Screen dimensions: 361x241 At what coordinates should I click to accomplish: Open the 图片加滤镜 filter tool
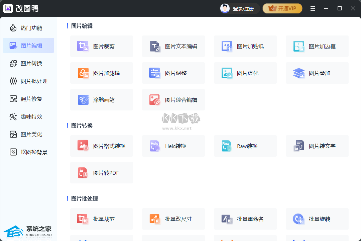click(101, 73)
